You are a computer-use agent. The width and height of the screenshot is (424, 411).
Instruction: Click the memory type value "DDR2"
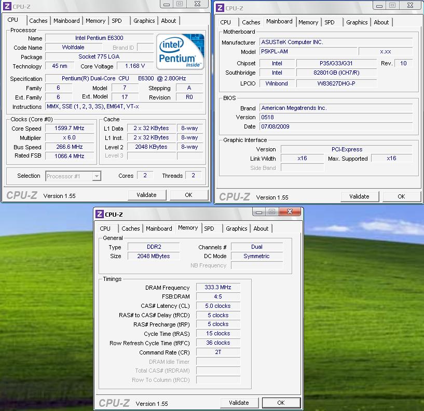(x=154, y=247)
